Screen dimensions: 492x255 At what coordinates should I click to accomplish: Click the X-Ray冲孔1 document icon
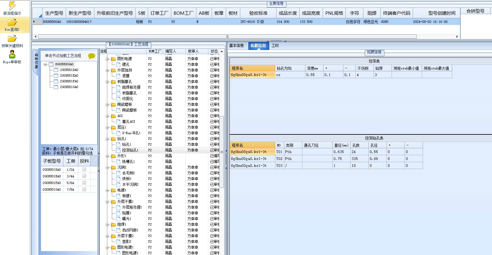(x=118, y=133)
